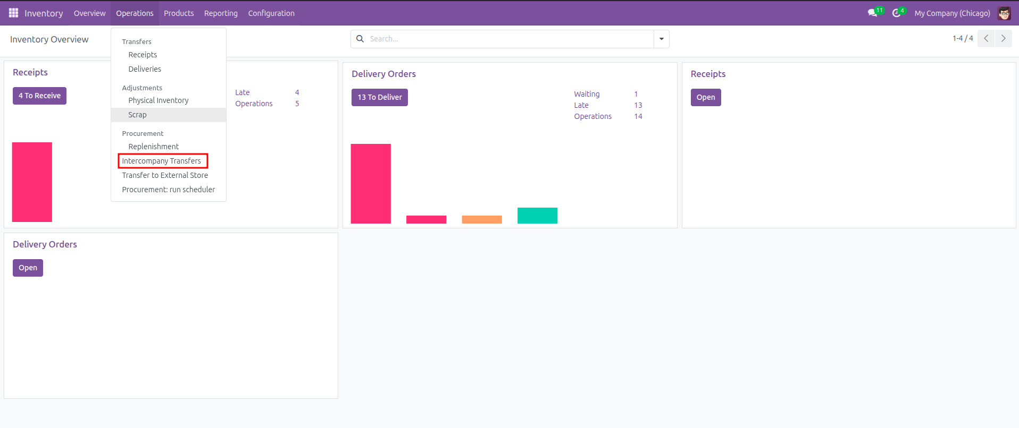The image size is (1019, 428).
Task: Select Intercompany Transfers from the menu
Action: point(162,161)
